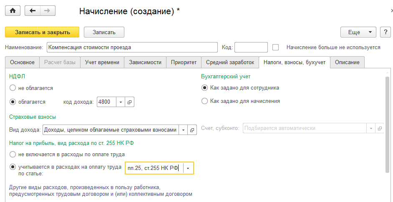Open the insurance income type form icon

click(x=192, y=130)
